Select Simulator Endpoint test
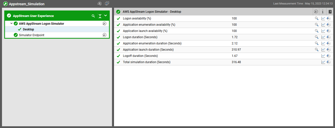The height and width of the screenshot is (128, 335). coord(32,35)
